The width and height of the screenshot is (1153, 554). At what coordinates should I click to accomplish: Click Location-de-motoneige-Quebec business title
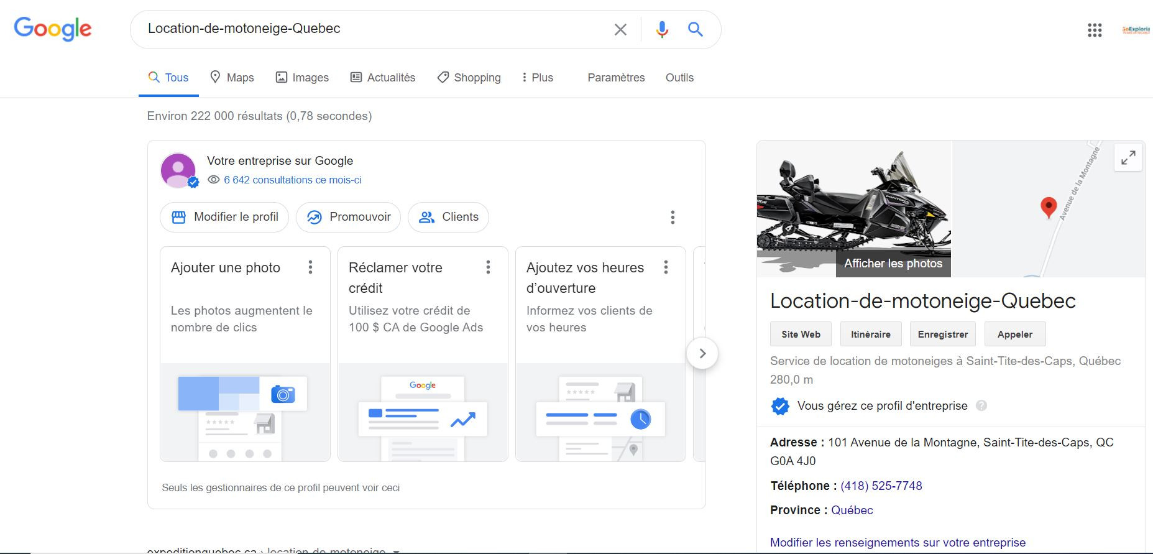point(923,301)
